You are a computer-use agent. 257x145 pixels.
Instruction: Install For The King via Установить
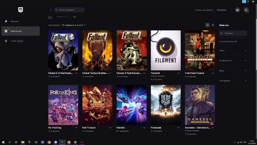coord(54,131)
